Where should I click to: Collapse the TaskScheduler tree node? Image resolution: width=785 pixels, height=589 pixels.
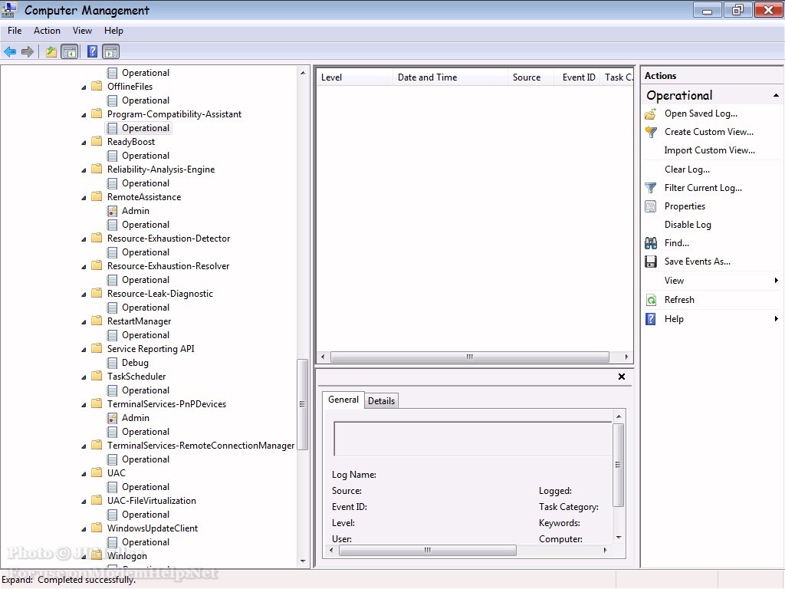pyautogui.click(x=84, y=377)
